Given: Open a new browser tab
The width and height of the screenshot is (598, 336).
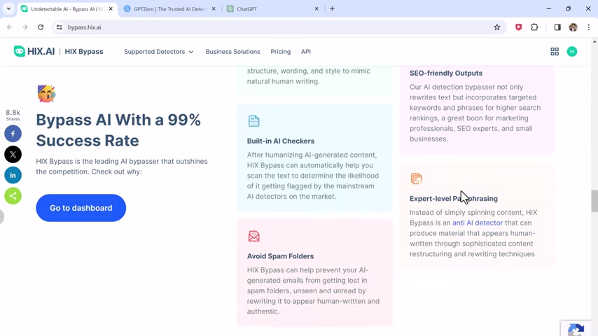Looking at the screenshot, I should [x=332, y=9].
